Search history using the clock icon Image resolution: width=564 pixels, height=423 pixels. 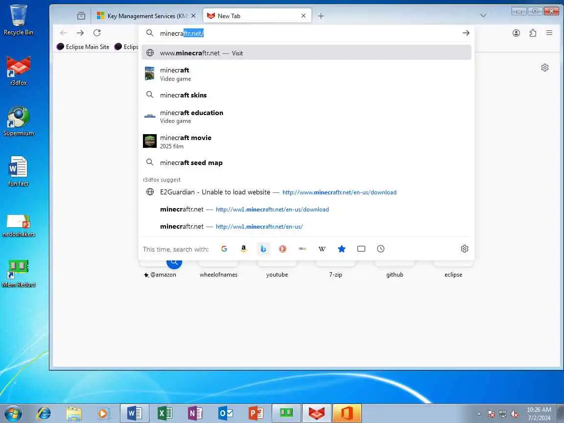pos(380,249)
